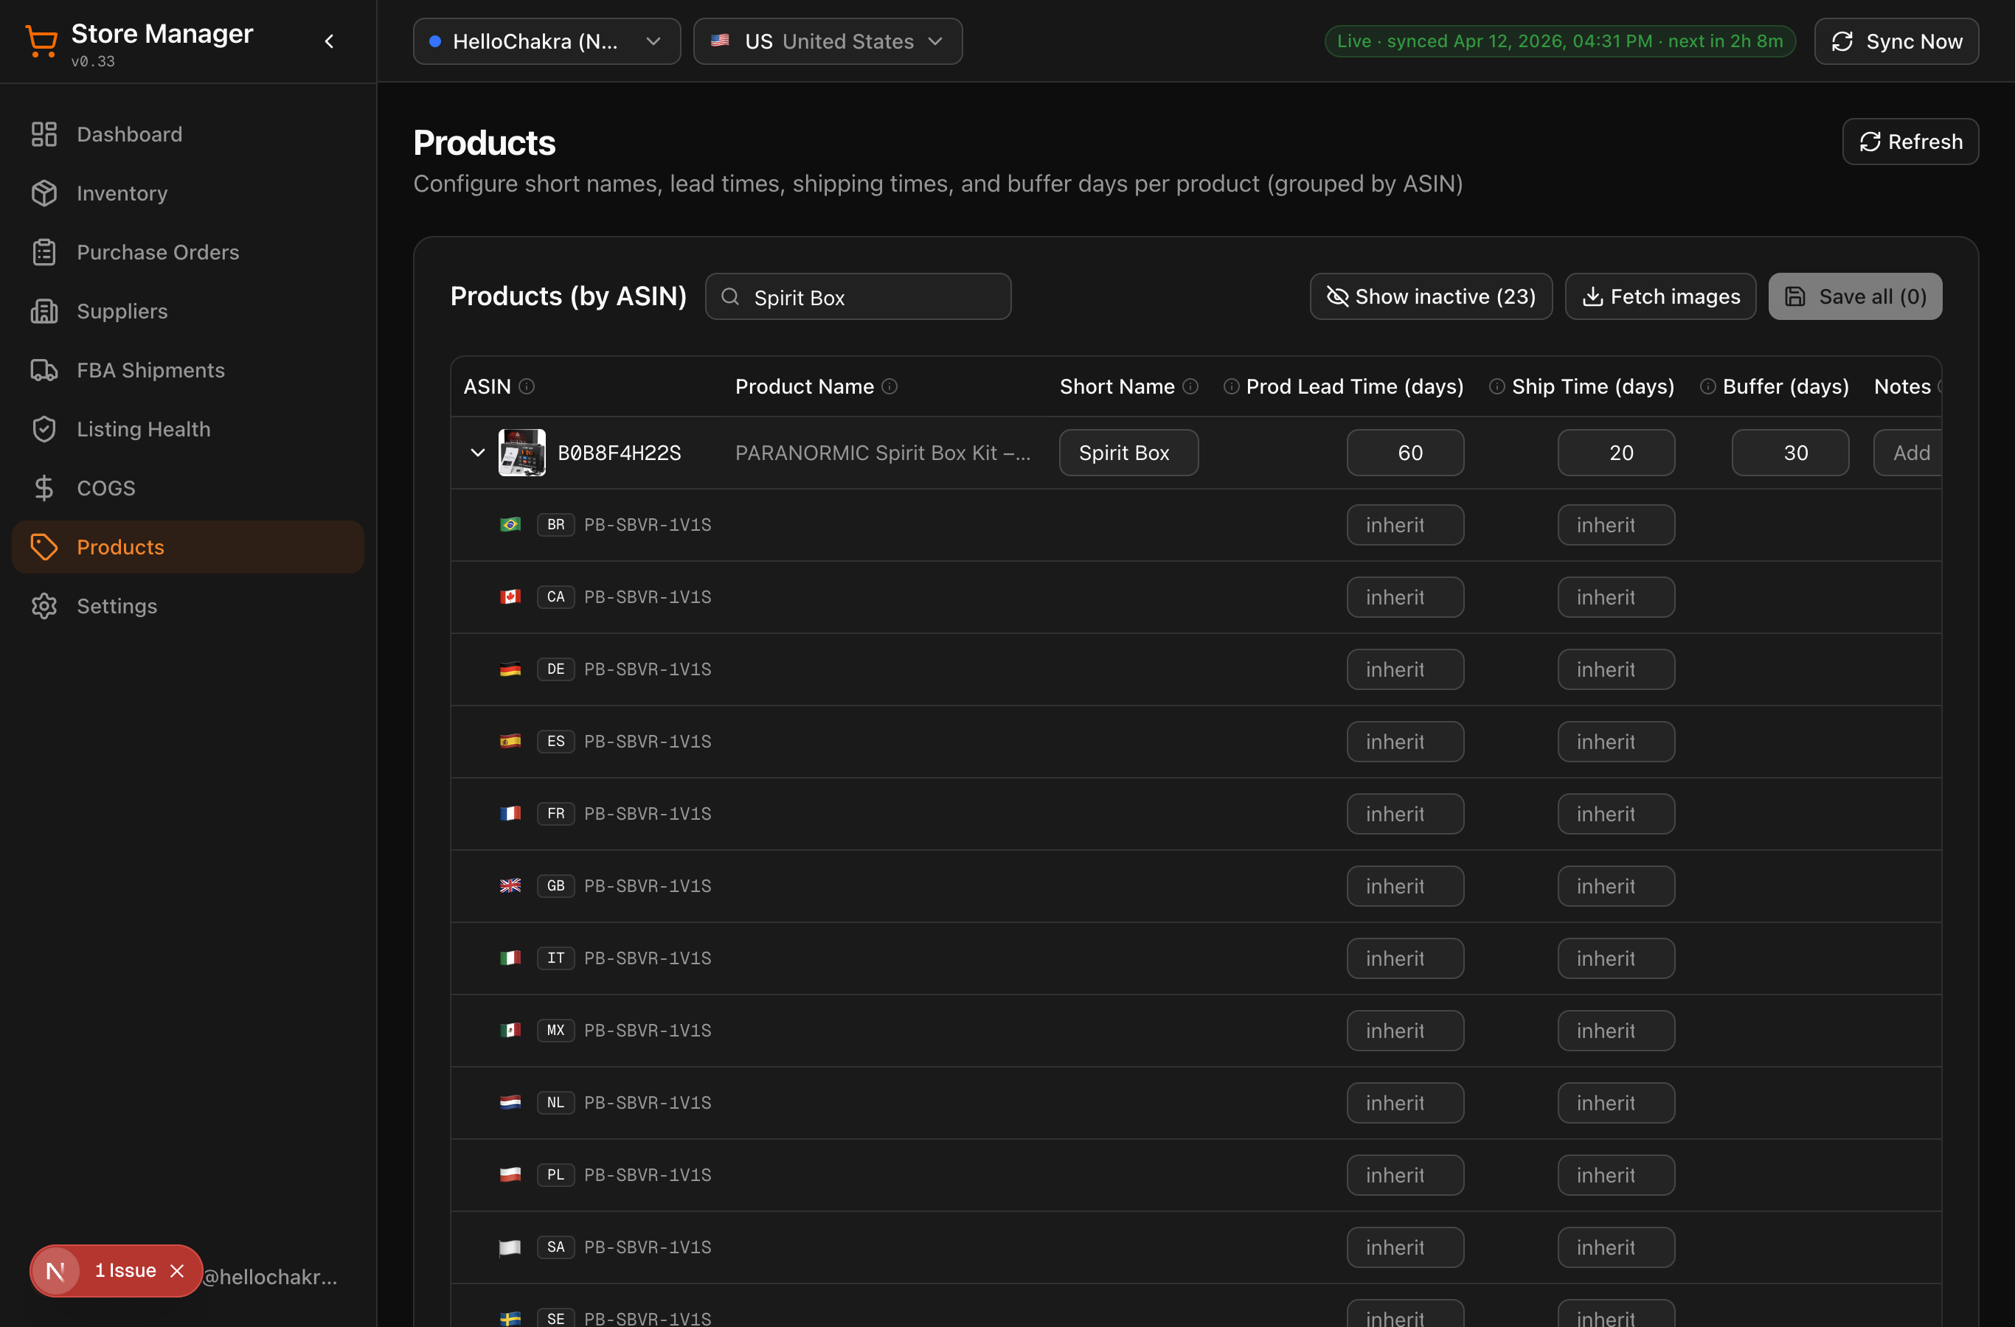The image size is (2015, 1327).
Task: Click BR row lead time inherit field
Action: [x=1406, y=525]
